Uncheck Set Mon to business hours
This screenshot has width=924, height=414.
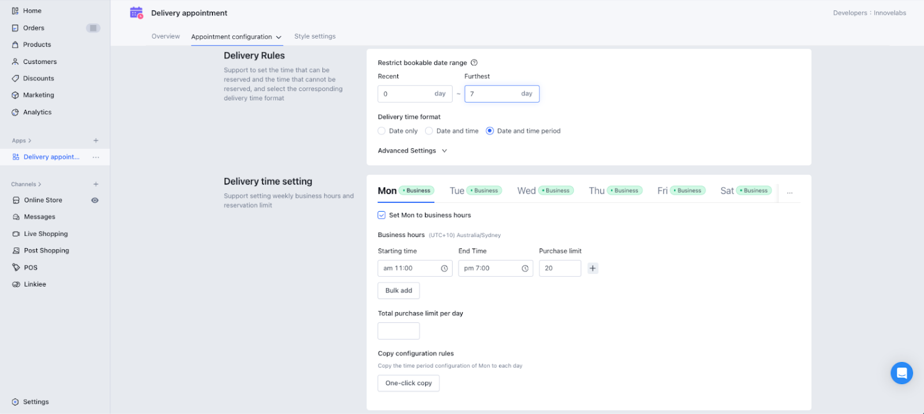(382, 215)
